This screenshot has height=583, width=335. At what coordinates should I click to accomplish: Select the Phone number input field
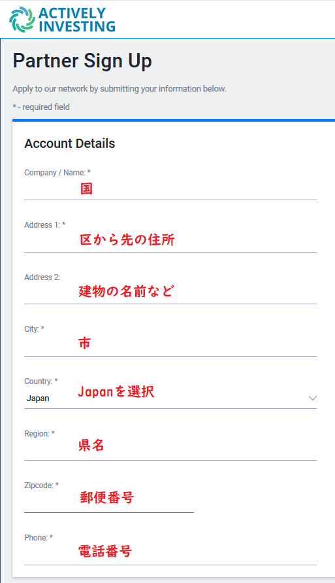pyautogui.click(x=170, y=554)
